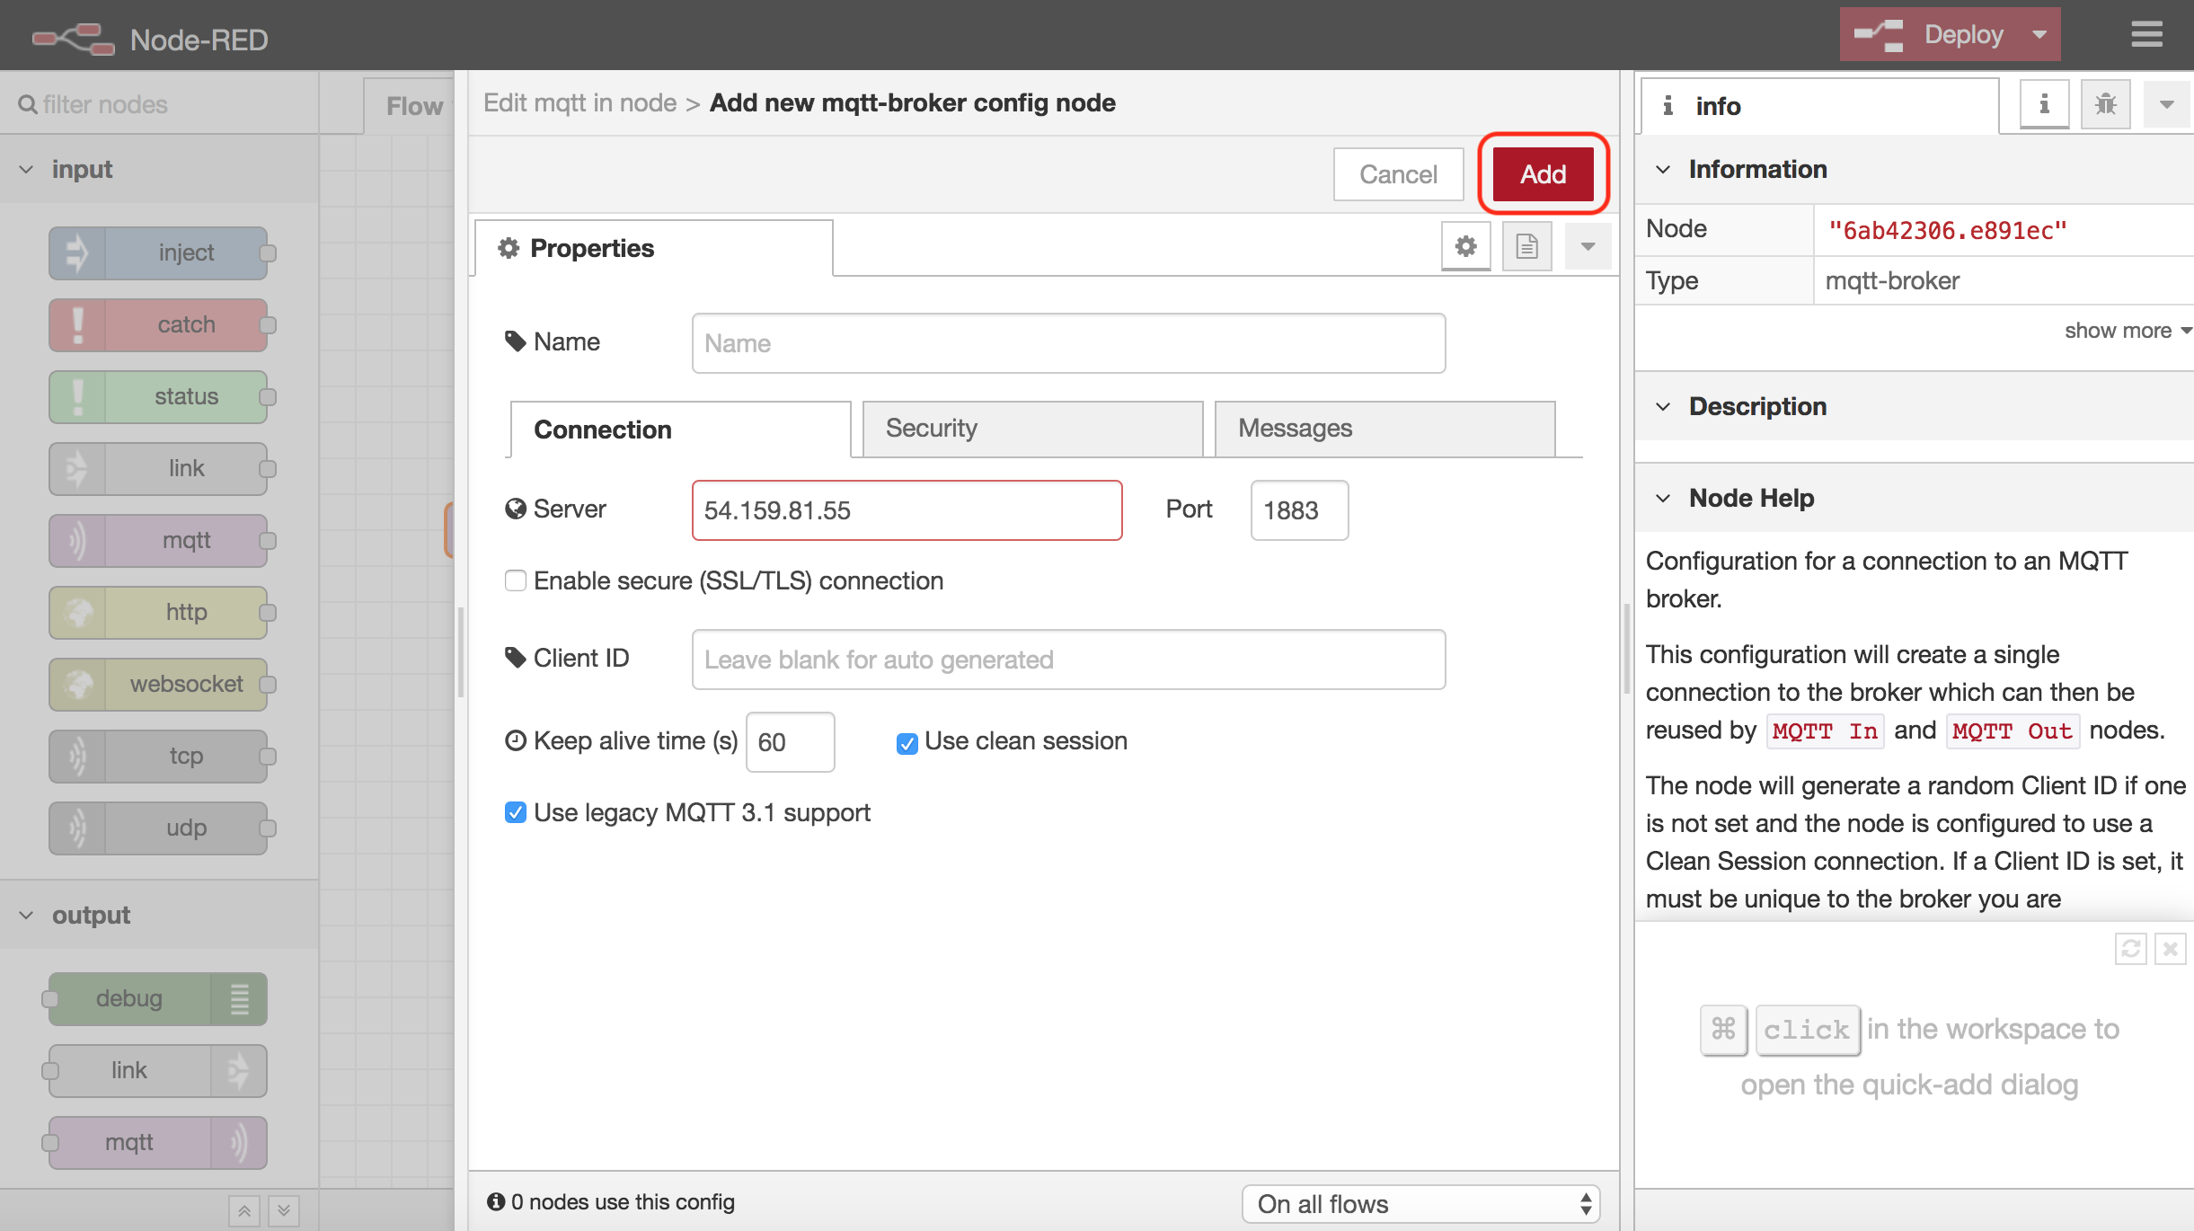Image resolution: width=2194 pixels, height=1231 pixels.
Task: Click the Add button
Action: (1543, 174)
